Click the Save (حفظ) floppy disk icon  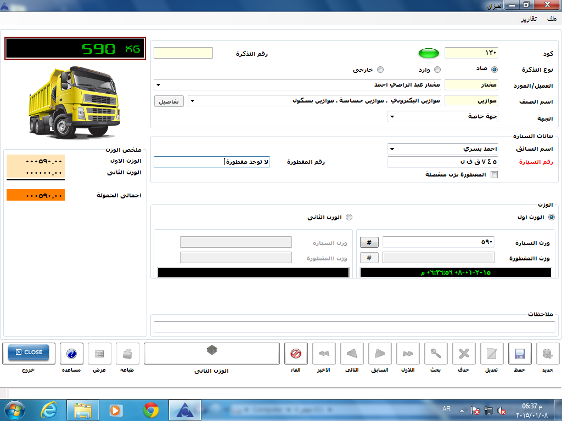point(520,354)
